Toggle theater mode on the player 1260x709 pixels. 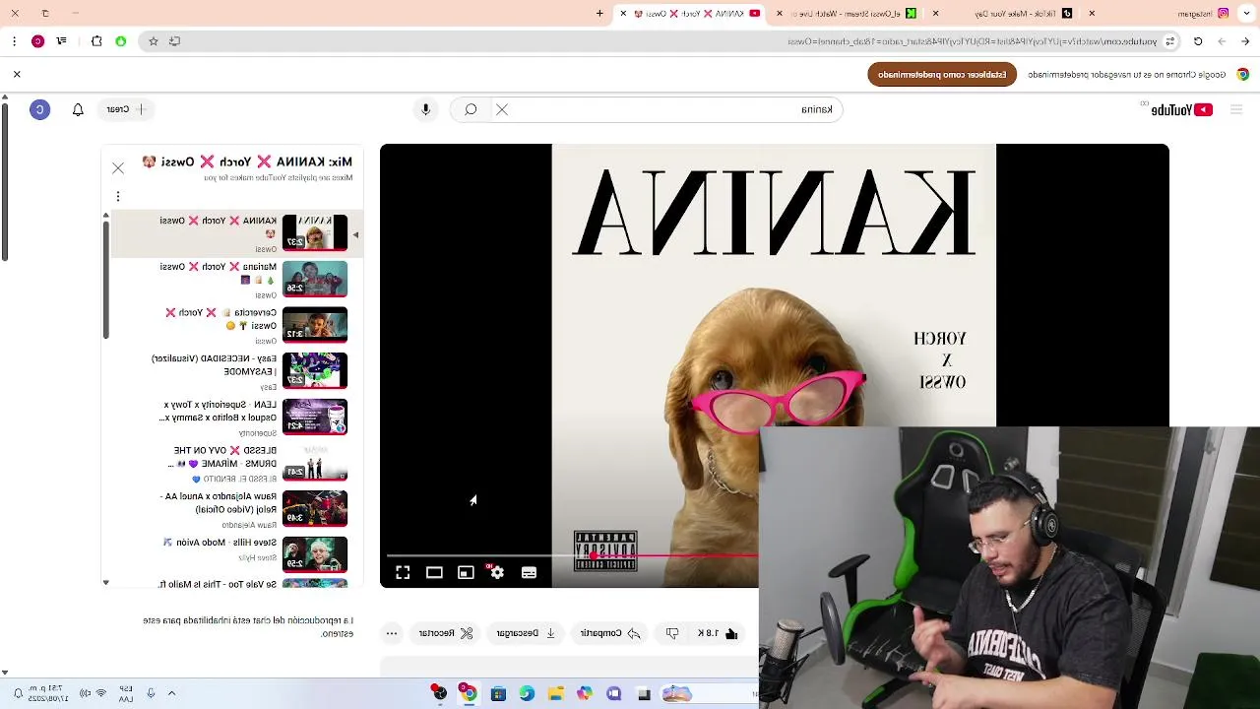[x=434, y=572]
